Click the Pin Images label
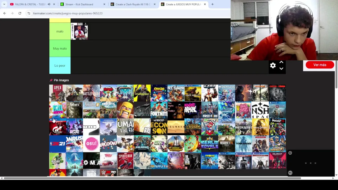The image size is (338, 190). pyautogui.click(x=61, y=80)
